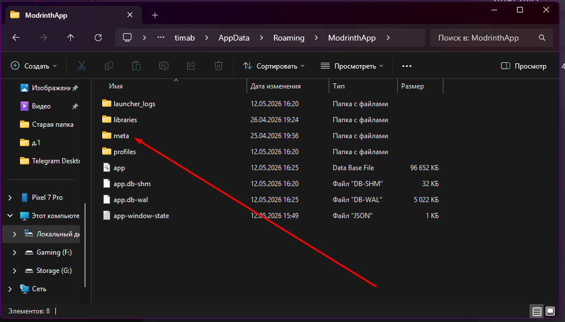Navigate to Roaming in breadcrumb

pos(289,38)
